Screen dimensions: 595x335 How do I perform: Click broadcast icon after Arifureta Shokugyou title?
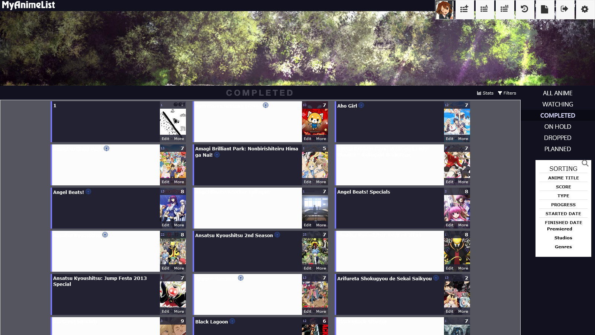coord(436,278)
